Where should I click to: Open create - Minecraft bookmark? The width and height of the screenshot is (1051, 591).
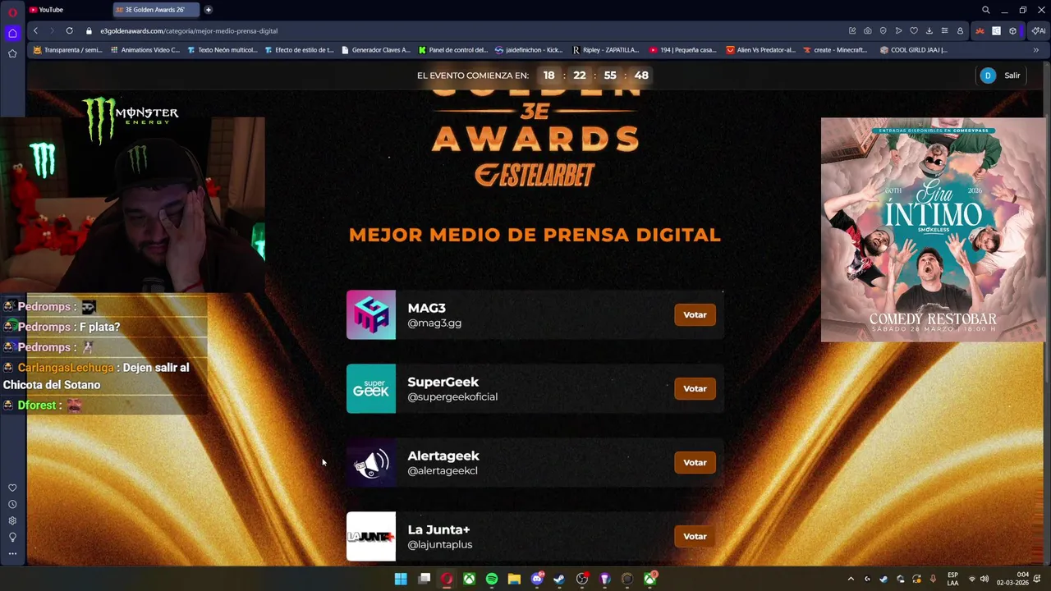836,50
